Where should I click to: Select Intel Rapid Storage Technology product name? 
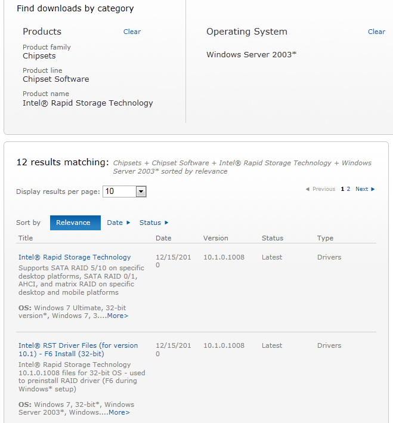point(88,103)
